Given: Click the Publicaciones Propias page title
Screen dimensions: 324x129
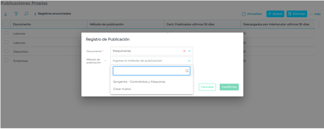Looking at the screenshot, I should (24, 3).
